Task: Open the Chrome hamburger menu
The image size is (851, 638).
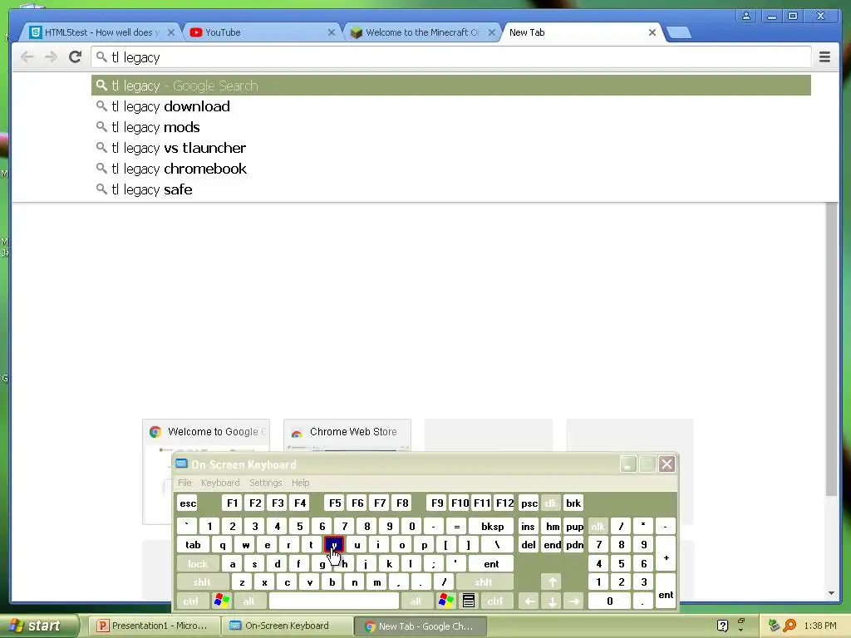Action: tap(824, 57)
